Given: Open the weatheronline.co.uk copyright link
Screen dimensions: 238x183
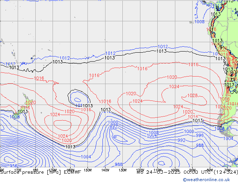Looking at the screenshot, I should tap(206, 180).
